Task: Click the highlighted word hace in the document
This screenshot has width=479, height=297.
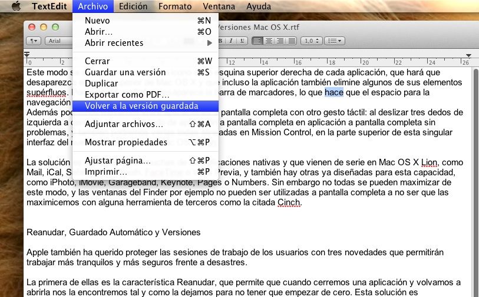Action: (x=333, y=92)
